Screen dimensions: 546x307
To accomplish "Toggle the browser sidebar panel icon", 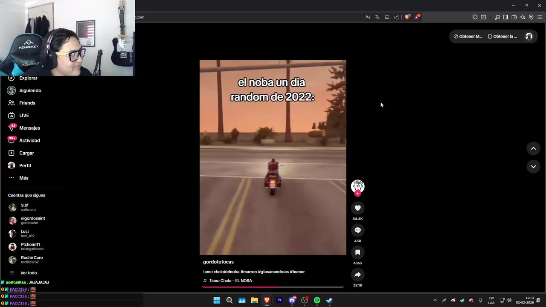I will (x=505, y=17).
